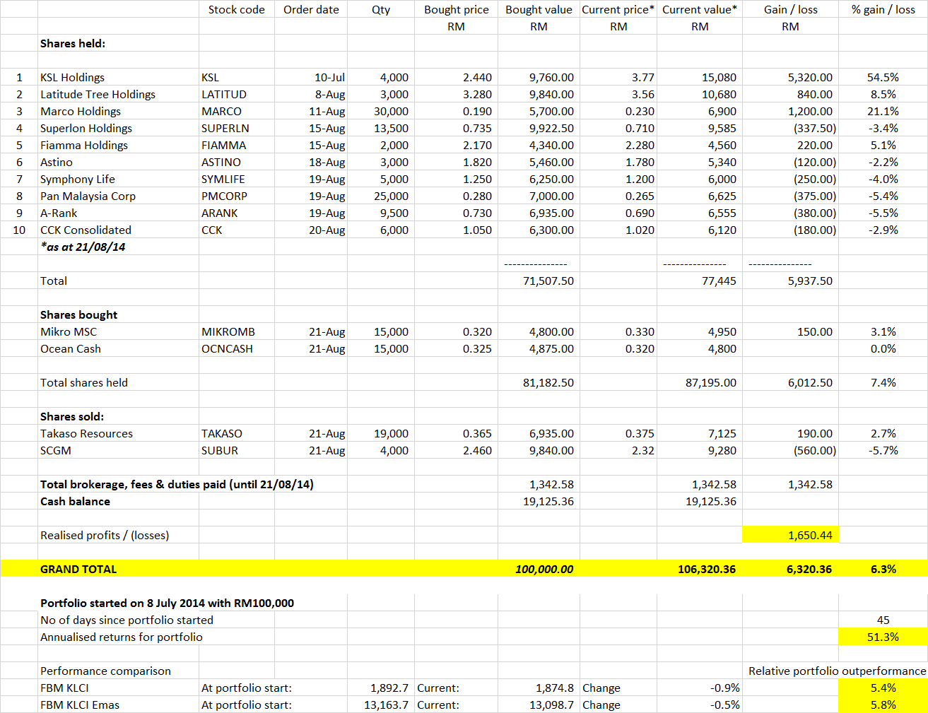Select the 'Superlon Holdings' cell

pyautogui.click(x=118, y=128)
